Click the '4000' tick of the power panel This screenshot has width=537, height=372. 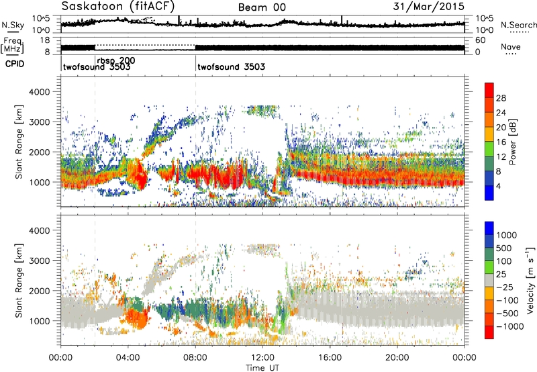(39, 92)
